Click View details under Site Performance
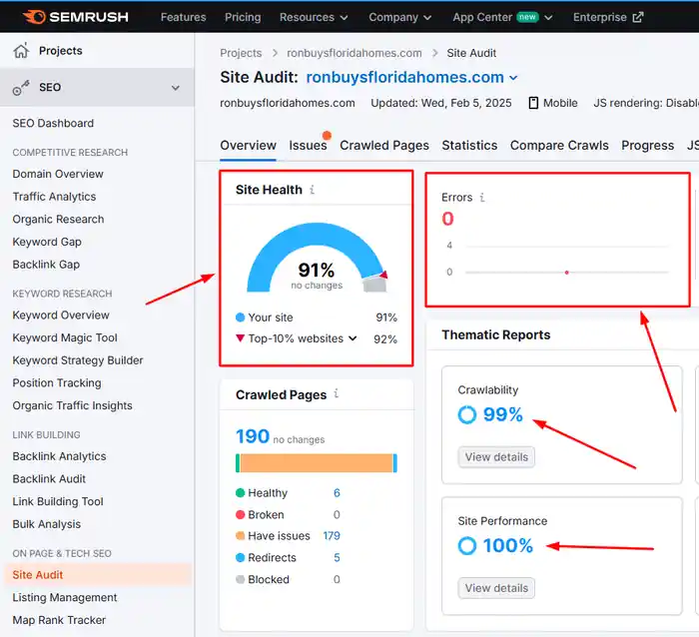 (496, 588)
